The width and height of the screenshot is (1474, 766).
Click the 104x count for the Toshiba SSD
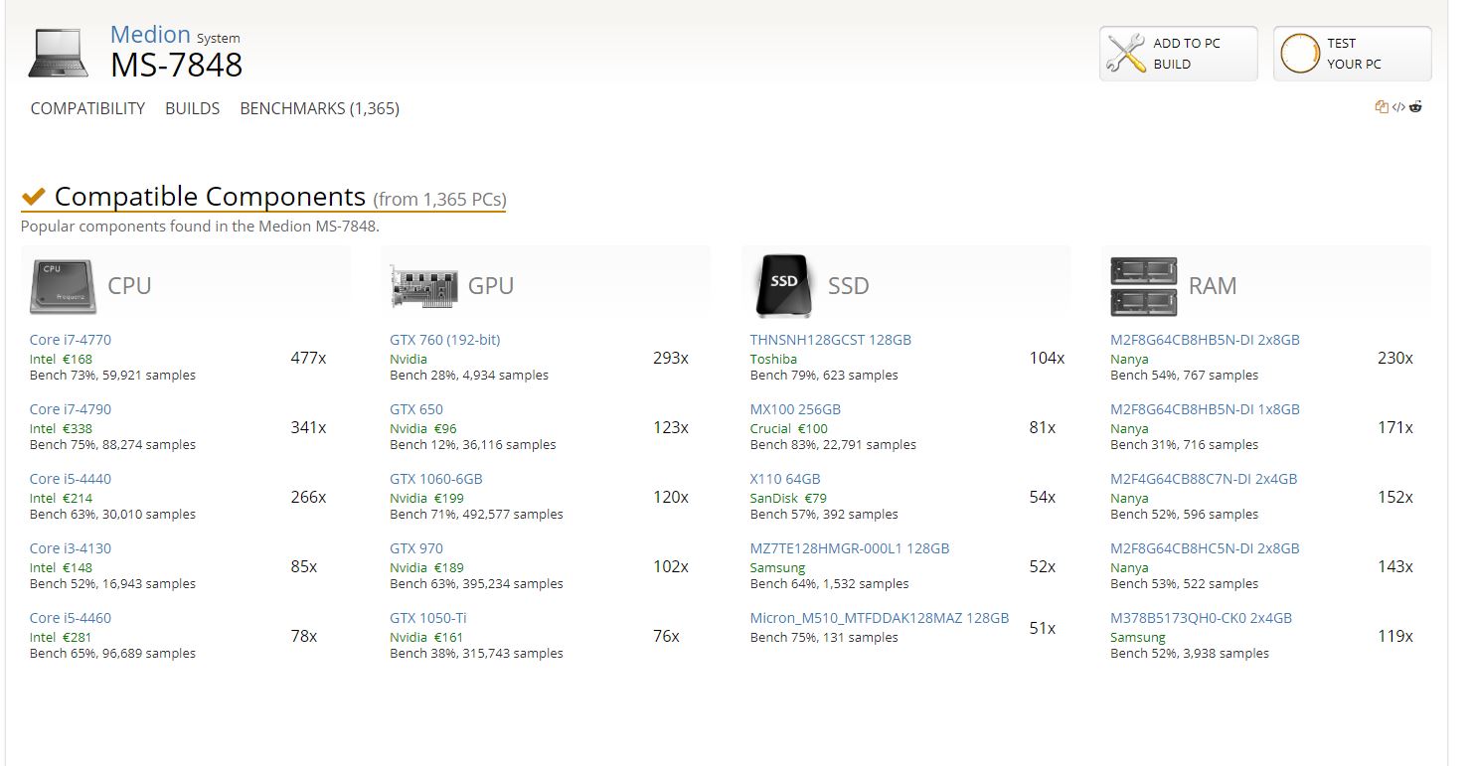1047,358
